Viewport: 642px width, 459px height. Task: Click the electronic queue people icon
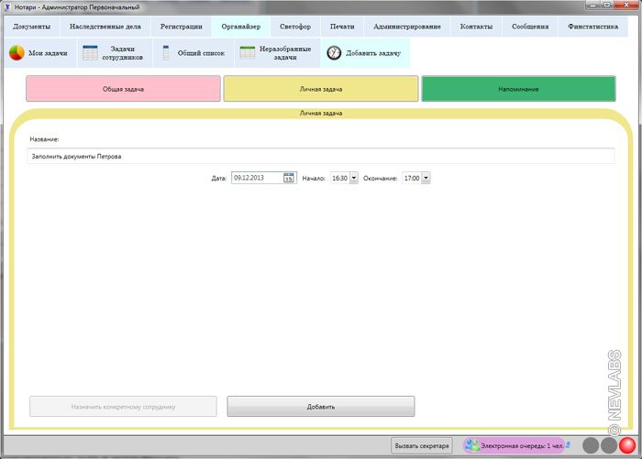pos(471,445)
